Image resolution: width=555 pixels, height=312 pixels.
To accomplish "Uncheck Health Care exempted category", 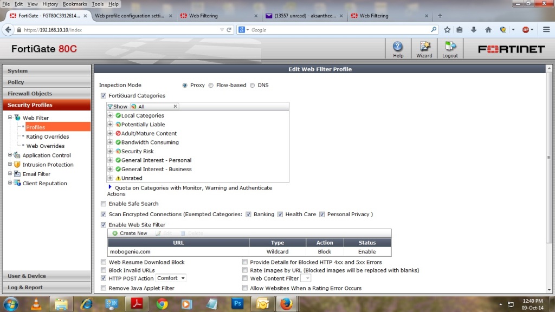I will (280, 214).
